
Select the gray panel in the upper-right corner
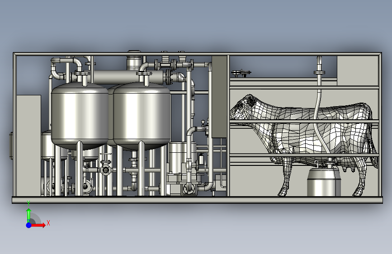click(358, 71)
